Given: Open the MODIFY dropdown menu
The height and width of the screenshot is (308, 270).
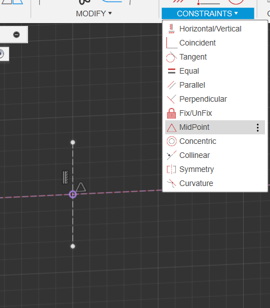Looking at the screenshot, I should (x=94, y=13).
